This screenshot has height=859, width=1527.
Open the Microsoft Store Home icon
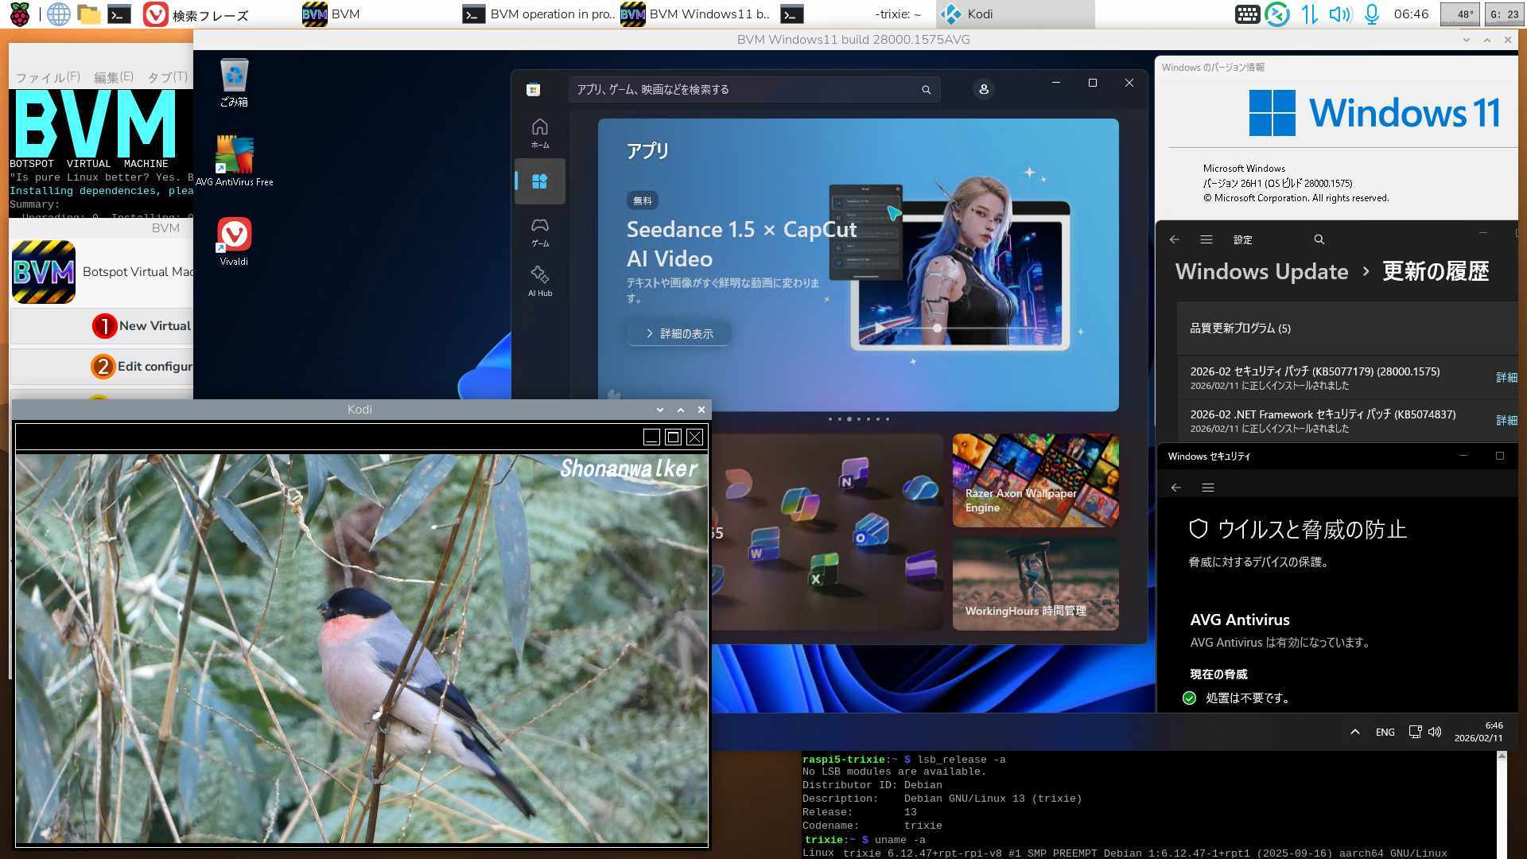540,132
